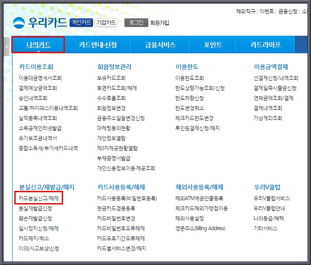Open 카드사용등록(비밀번호등록)
Viewport: 311px width, 265px height.
pyautogui.click(x=127, y=198)
